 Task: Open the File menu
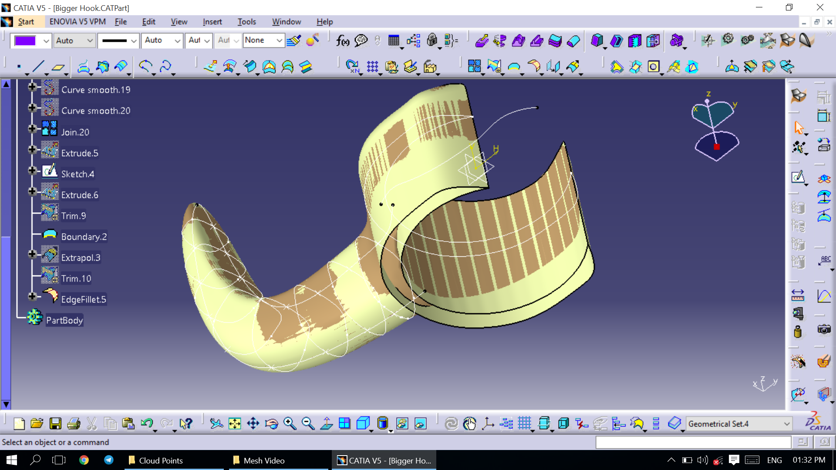(121, 22)
